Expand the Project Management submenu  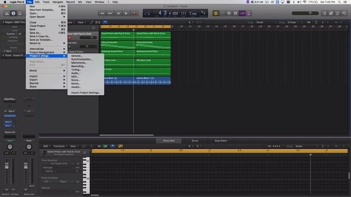47,53
